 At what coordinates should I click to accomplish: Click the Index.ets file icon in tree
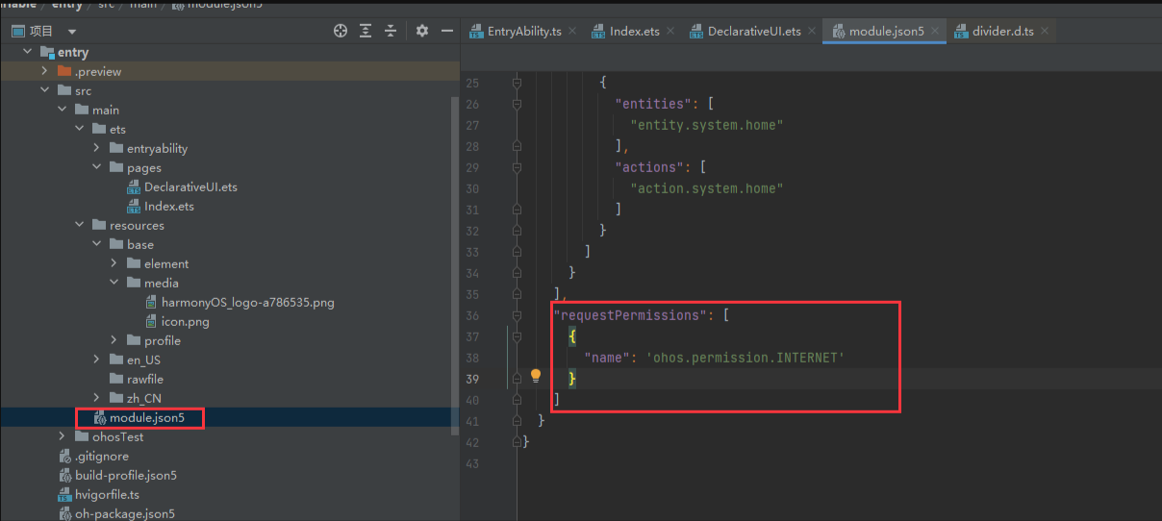(135, 206)
